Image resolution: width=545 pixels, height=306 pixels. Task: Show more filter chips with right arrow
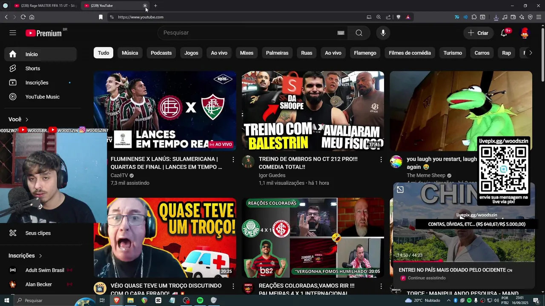click(x=530, y=53)
